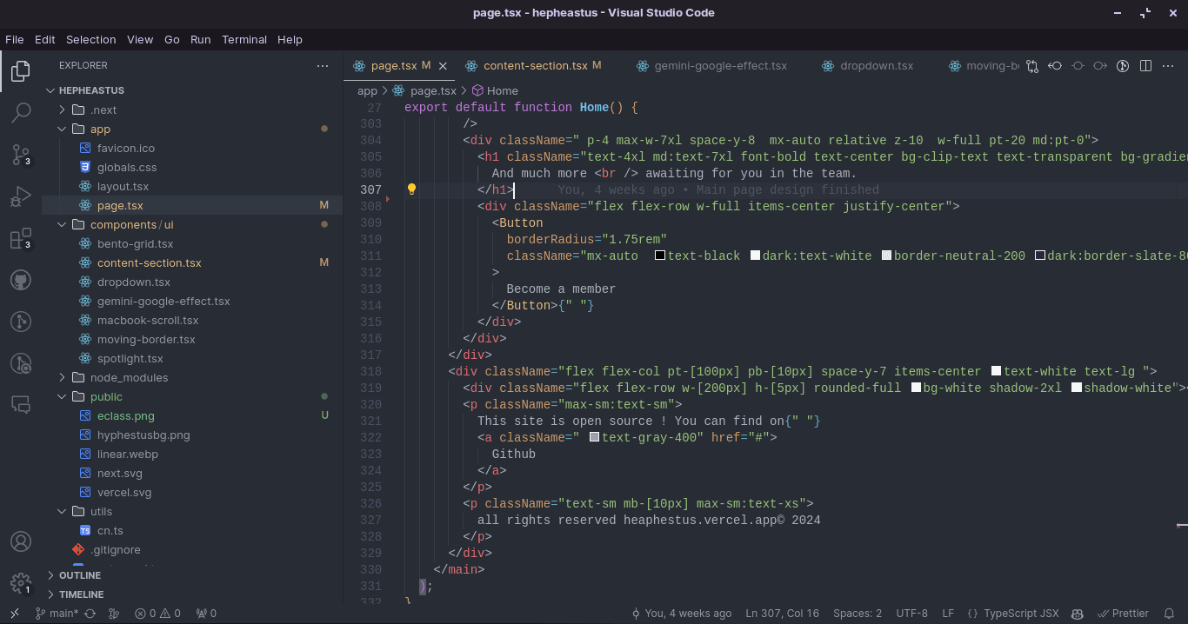Switch to the gemini-google-effect.tsx tab

point(711,66)
